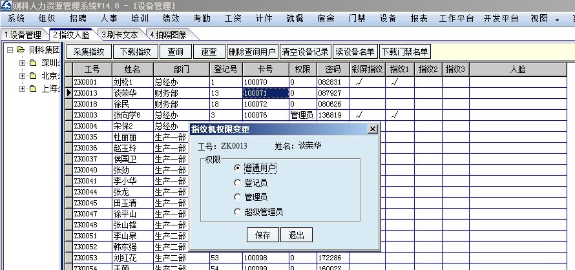
Task: Collapse the 则科集团 root node
Action: (10, 50)
